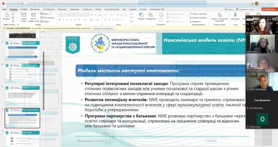Click the Общий доступ button
Viewport: 278px width, 147px height.
[x=269, y=9]
